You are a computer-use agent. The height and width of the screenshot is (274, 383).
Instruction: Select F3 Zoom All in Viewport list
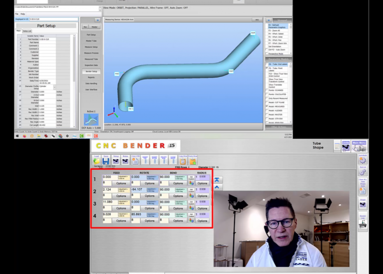pos(278,31)
